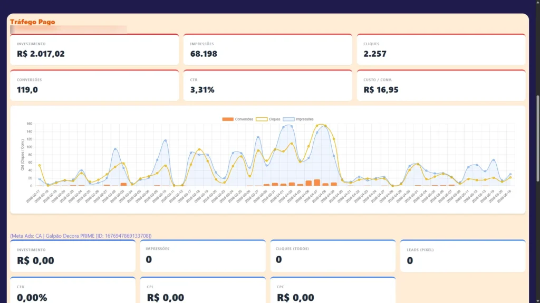Click the CONVERSÕES card label
540x303 pixels.
[x=30, y=80]
